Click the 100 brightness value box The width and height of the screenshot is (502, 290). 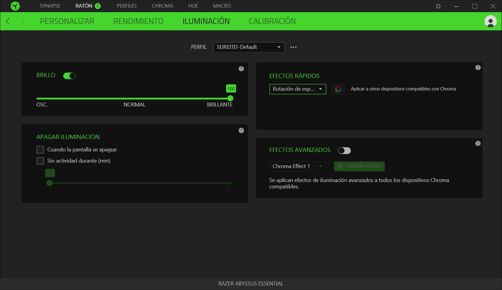tap(231, 89)
